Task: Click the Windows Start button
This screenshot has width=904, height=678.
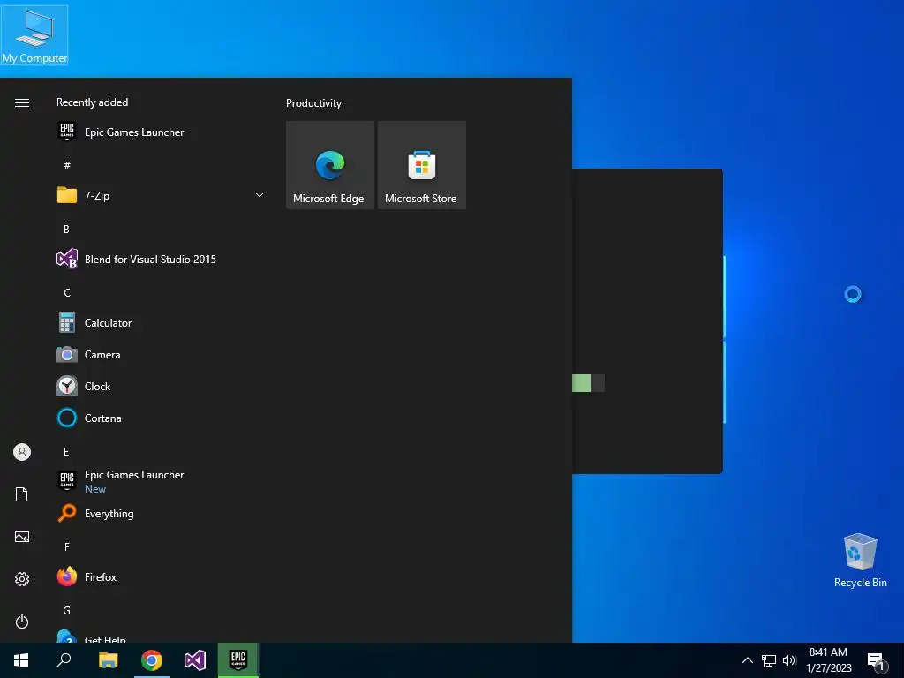Action: pos(21,660)
